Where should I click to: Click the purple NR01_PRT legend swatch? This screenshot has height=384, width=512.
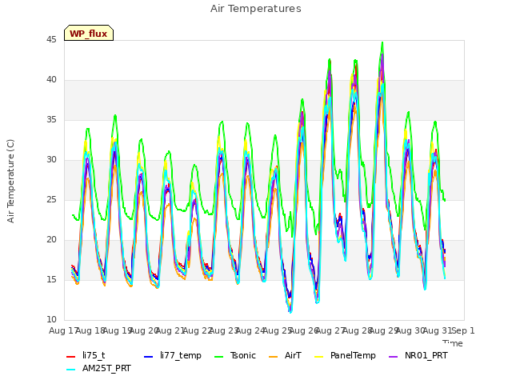[394, 356]
